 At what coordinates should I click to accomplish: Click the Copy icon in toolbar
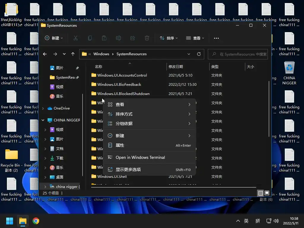click(x=90, y=38)
